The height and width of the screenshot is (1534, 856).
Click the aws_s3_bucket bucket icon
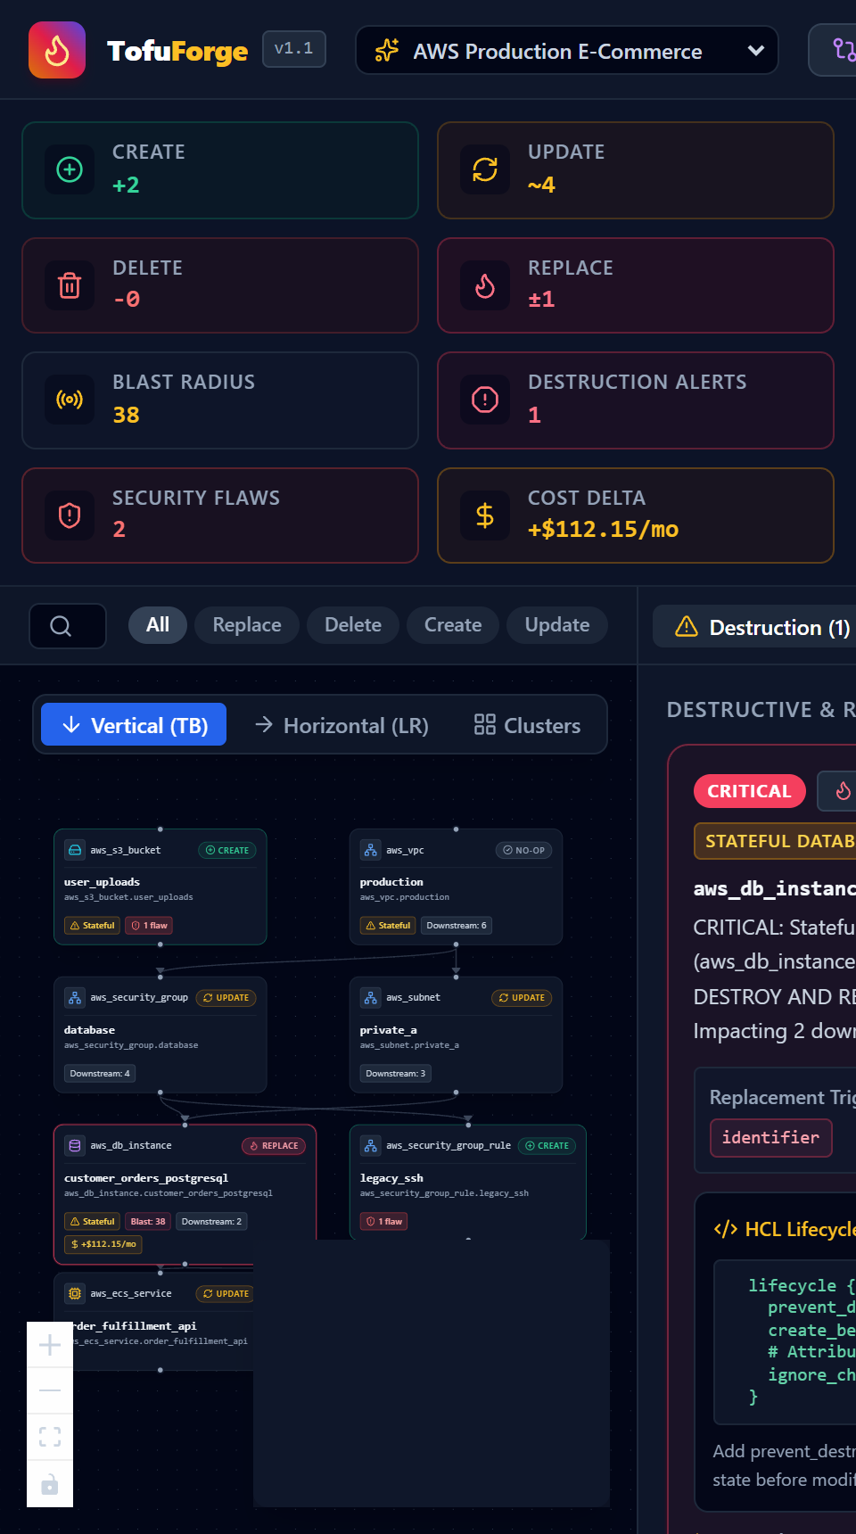(75, 850)
